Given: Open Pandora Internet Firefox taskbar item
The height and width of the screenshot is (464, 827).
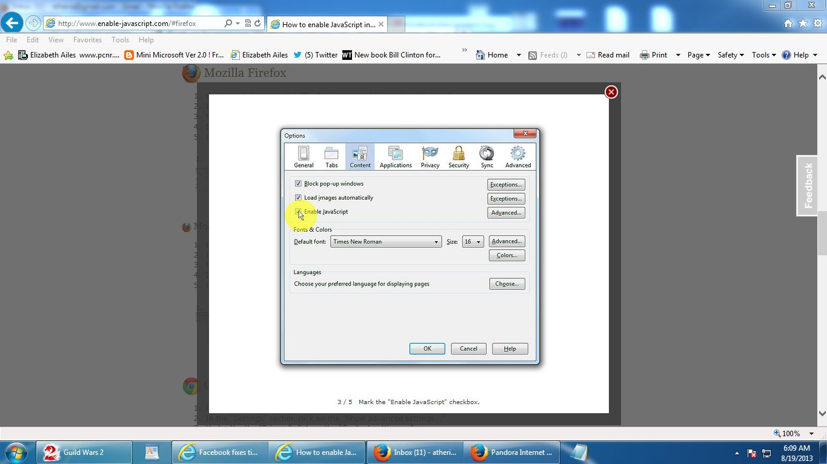Looking at the screenshot, I should pos(512,452).
